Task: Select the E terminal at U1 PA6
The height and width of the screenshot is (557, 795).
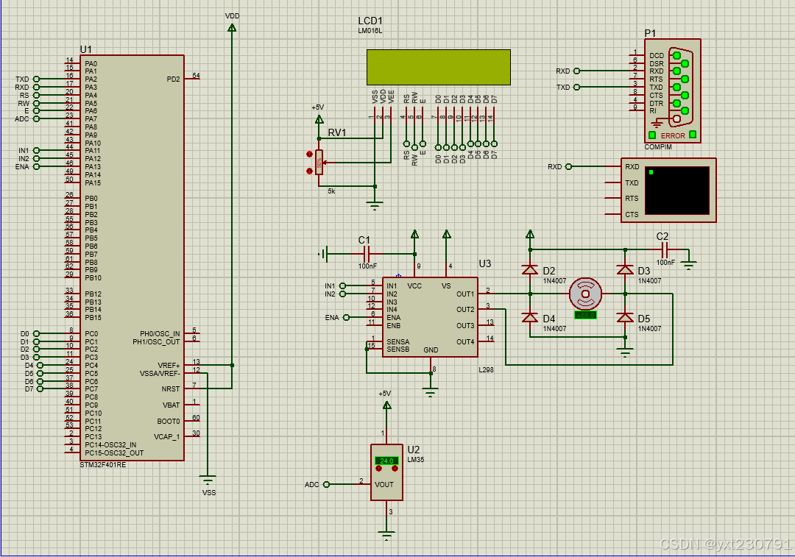Action: 37,111
